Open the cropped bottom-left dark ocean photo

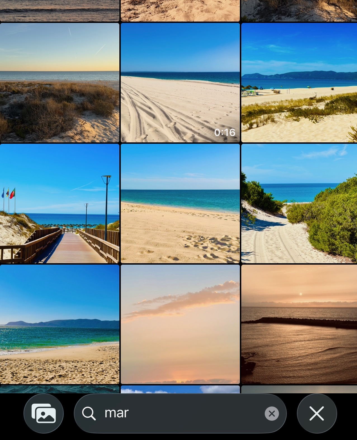pyautogui.click(x=60, y=389)
